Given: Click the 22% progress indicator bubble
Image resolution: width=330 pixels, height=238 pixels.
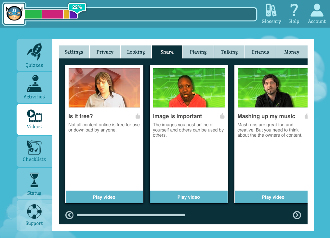Looking at the screenshot, I should pos(77,7).
